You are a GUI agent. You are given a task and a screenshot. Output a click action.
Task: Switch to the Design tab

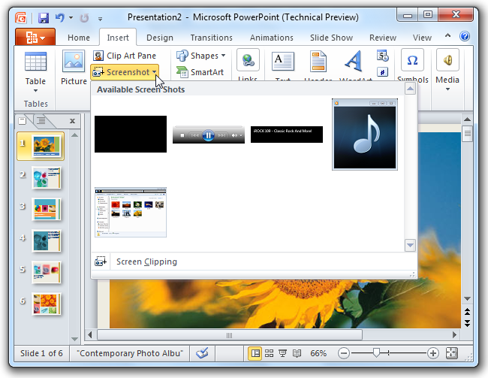click(x=159, y=38)
